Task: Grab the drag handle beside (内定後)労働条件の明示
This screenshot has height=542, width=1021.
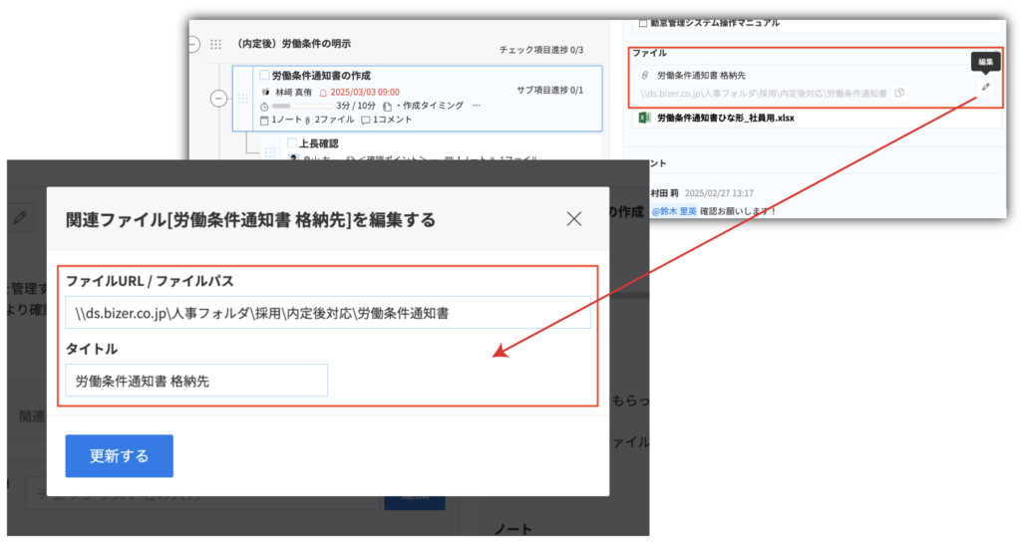Action: [216, 45]
